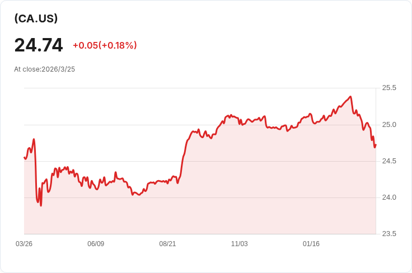Image resolution: width=412 pixels, height=273 pixels.
Task: Click the lowest dip of the price line
Action: click(x=41, y=205)
